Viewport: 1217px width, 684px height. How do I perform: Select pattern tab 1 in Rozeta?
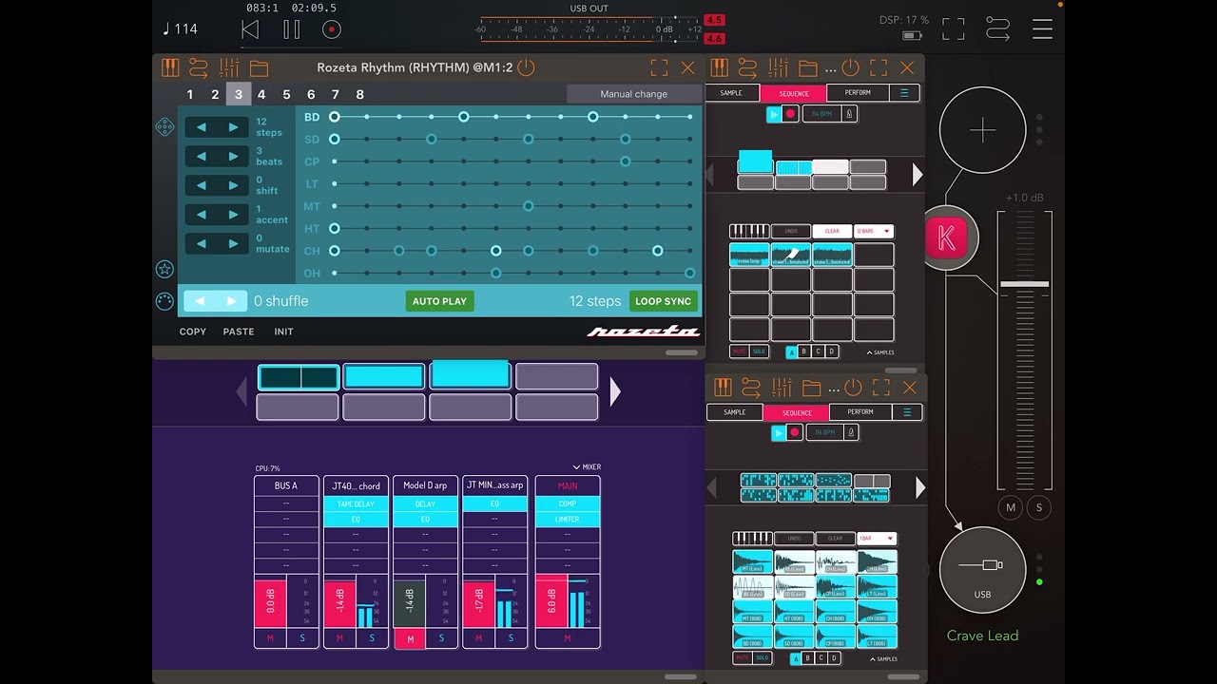point(190,94)
